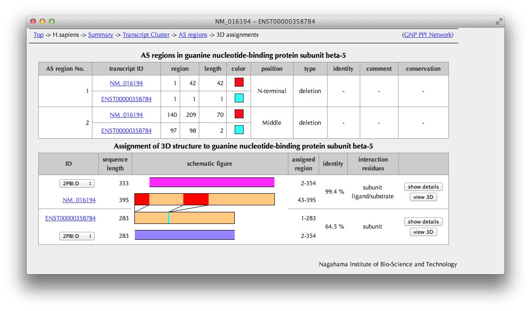531x311 pixels.
Task: Open the bottom 2PBI:D structure dropdown
Action: click(x=77, y=236)
